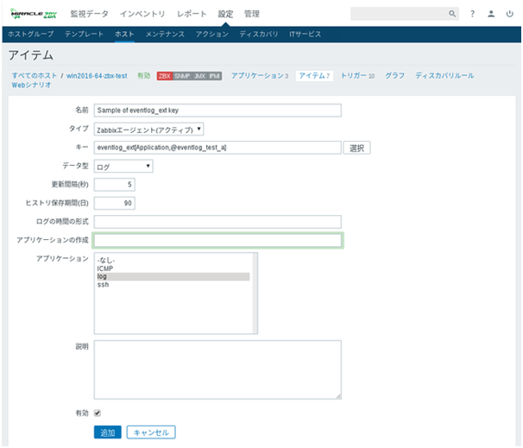Screen dimensions: 523x448
Task: Click the MIRACLE ZBX logo
Action: click(x=33, y=14)
